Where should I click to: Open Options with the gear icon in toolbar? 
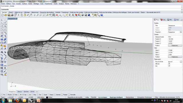click(x=95, y=15)
